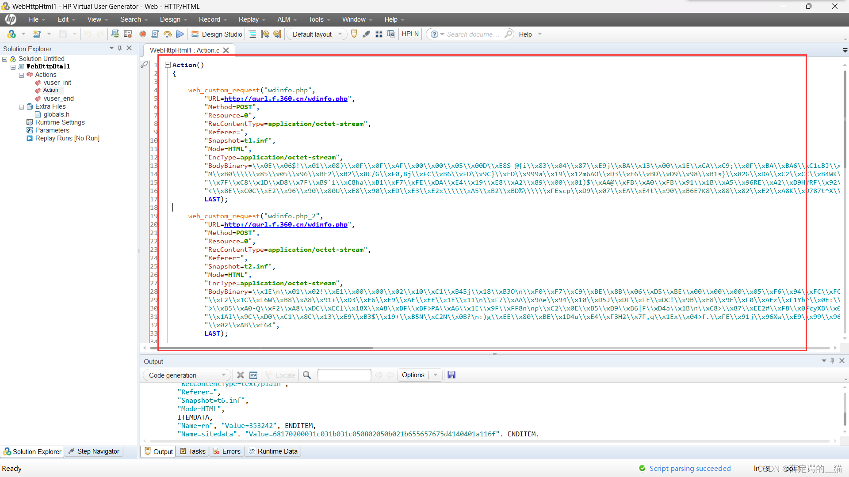Switch to the Errors tab

[x=227, y=451]
